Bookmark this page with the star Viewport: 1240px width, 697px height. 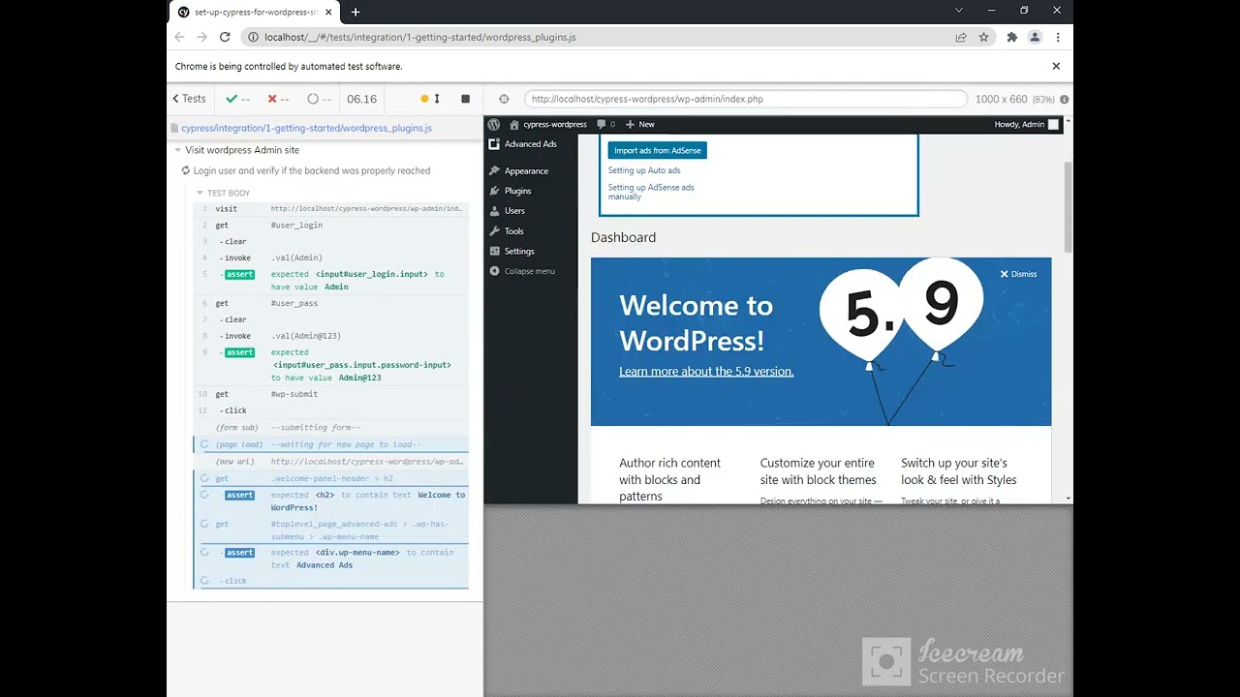click(984, 37)
